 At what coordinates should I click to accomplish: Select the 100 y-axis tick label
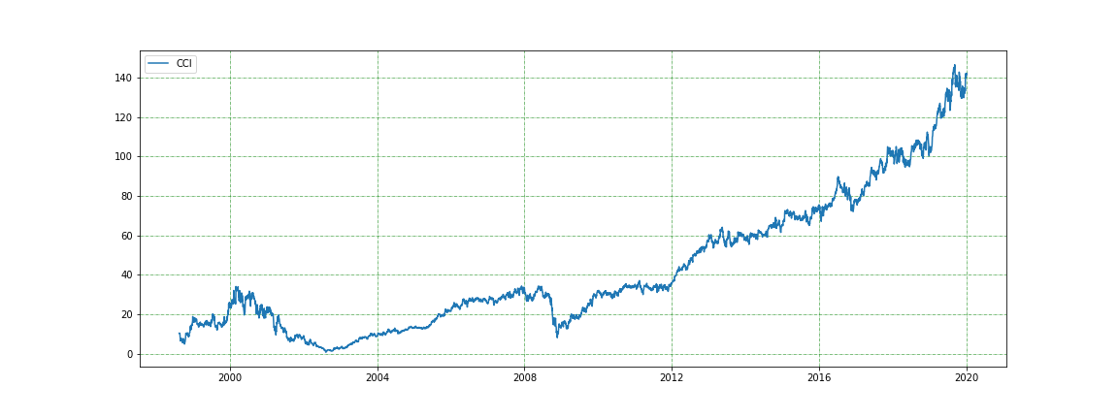point(124,157)
